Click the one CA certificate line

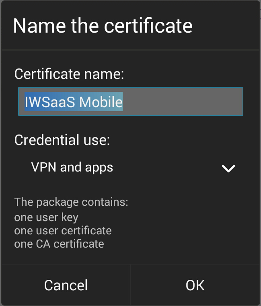59,244
